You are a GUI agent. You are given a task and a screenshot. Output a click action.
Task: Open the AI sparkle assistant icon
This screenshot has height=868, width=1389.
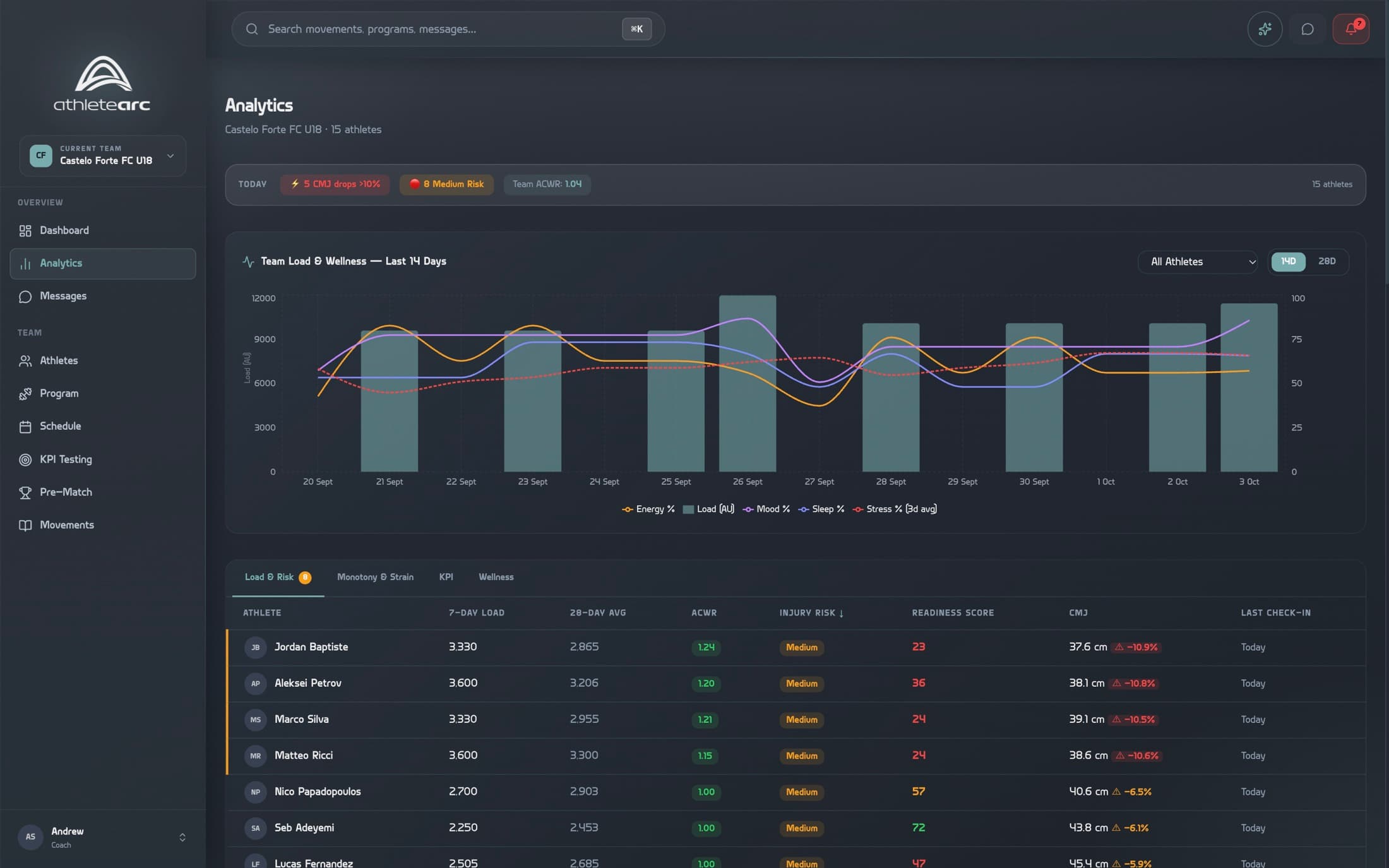[x=1265, y=29]
